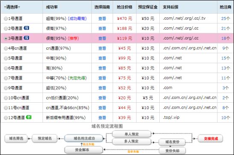
Task: Click the 25个 registrar count link
Action: (225, 18)
